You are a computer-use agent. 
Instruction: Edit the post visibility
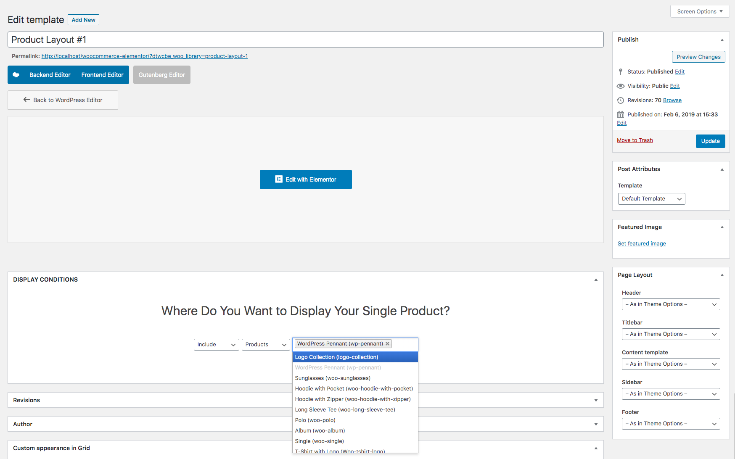pos(674,86)
